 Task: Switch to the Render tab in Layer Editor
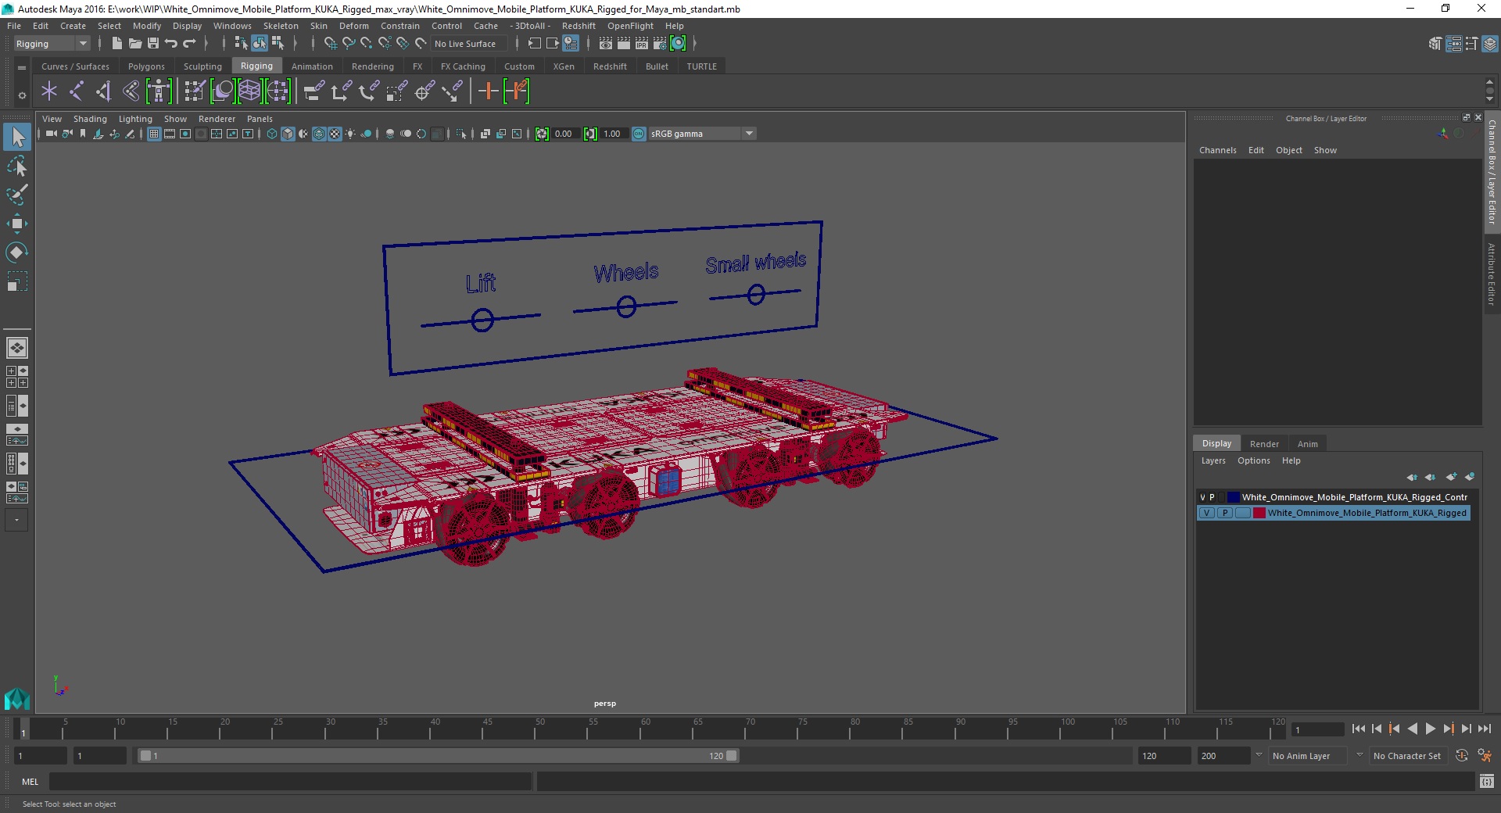click(1264, 443)
